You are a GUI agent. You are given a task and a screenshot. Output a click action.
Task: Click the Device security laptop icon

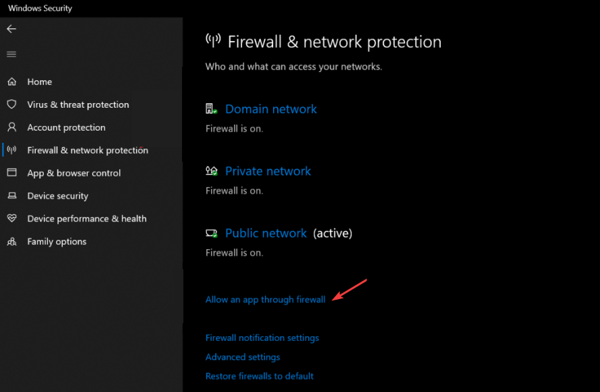tap(11, 196)
